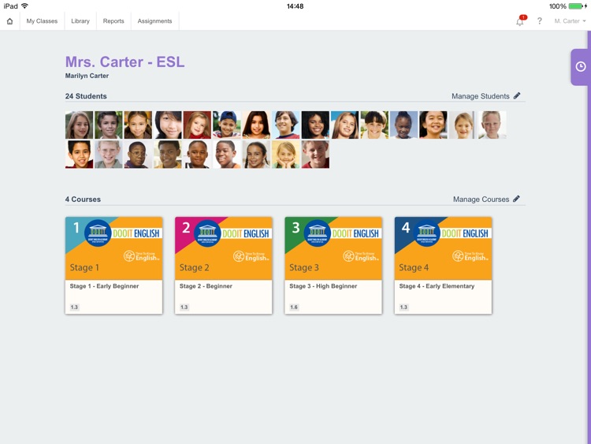Click the Mrs. Carter - ESL class title

point(125,62)
